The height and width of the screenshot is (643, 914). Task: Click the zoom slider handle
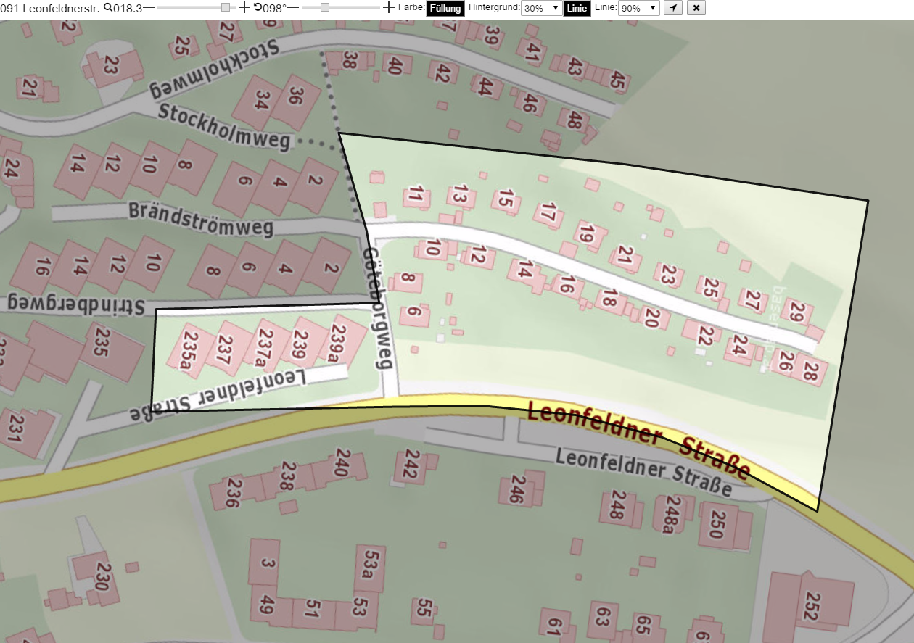pos(226,7)
